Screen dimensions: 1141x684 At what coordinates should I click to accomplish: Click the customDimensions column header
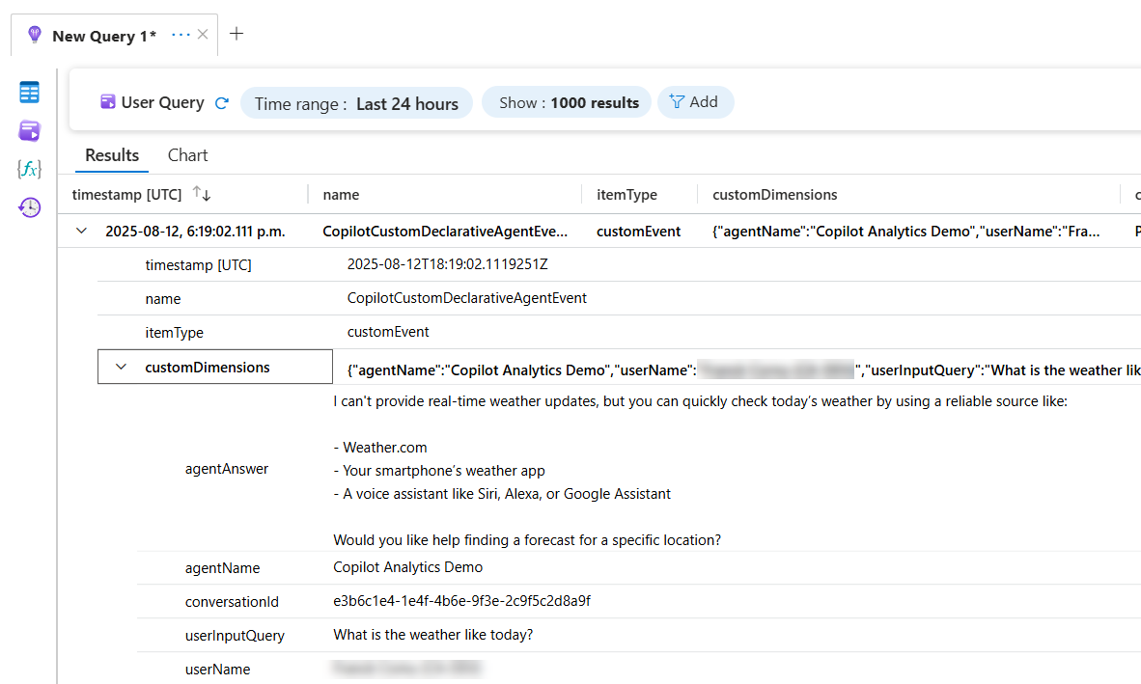(x=775, y=195)
